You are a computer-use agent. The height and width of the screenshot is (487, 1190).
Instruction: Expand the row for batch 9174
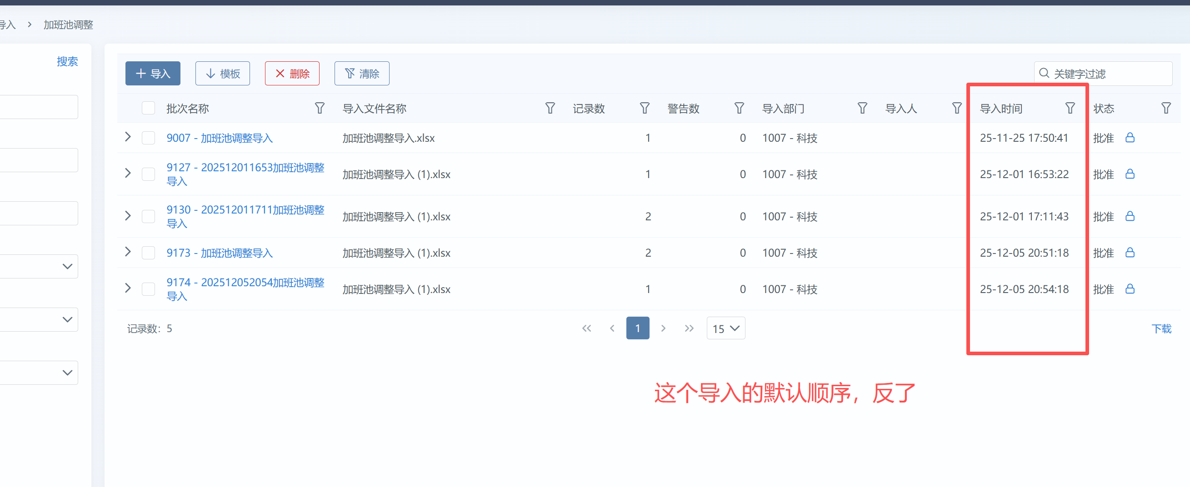(x=128, y=288)
